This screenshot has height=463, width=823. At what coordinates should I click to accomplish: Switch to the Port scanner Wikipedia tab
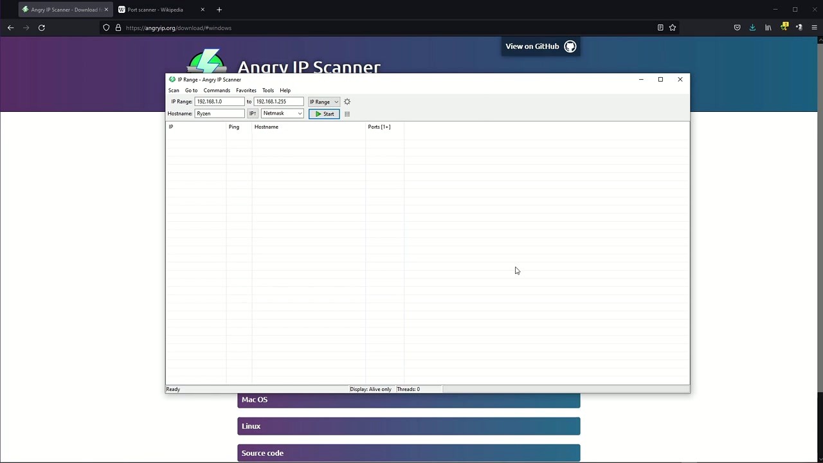coord(155,10)
